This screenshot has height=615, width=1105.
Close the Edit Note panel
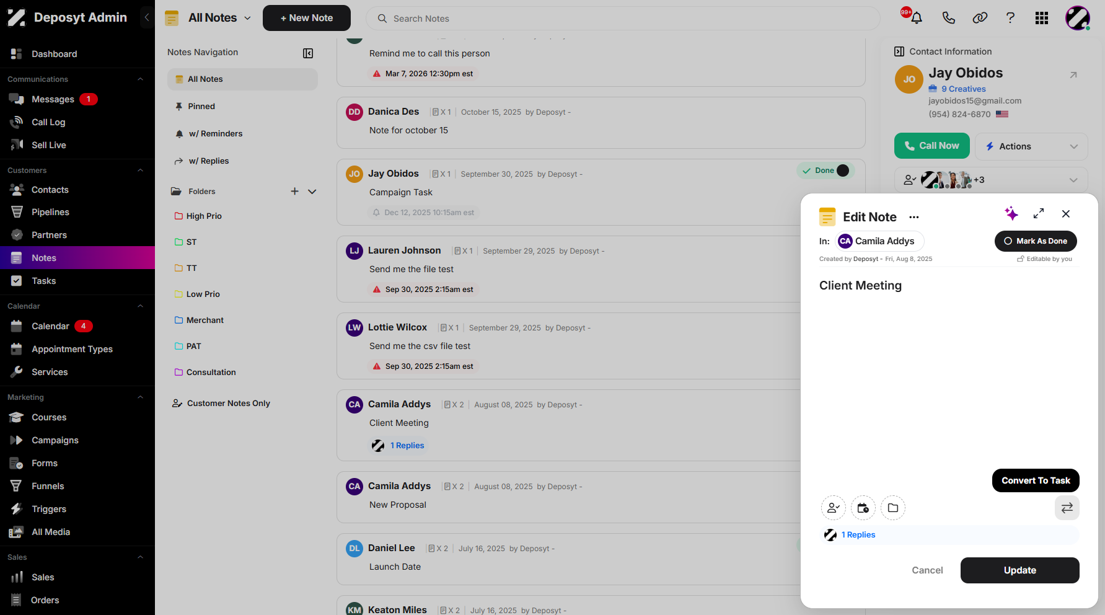pyautogui.click(x=1066, y=214)
